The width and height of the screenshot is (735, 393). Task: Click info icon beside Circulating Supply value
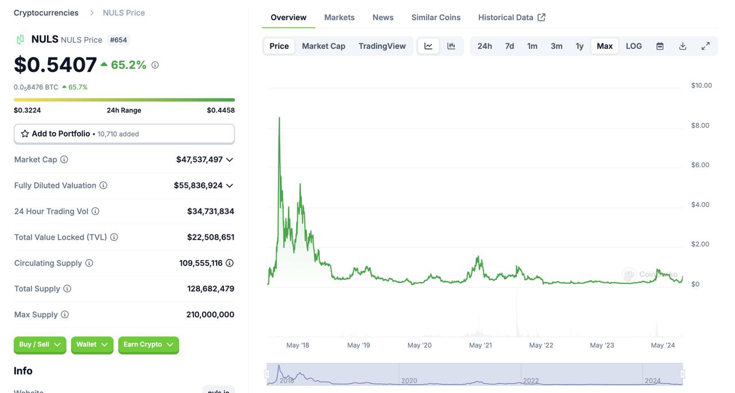[230, 263]
